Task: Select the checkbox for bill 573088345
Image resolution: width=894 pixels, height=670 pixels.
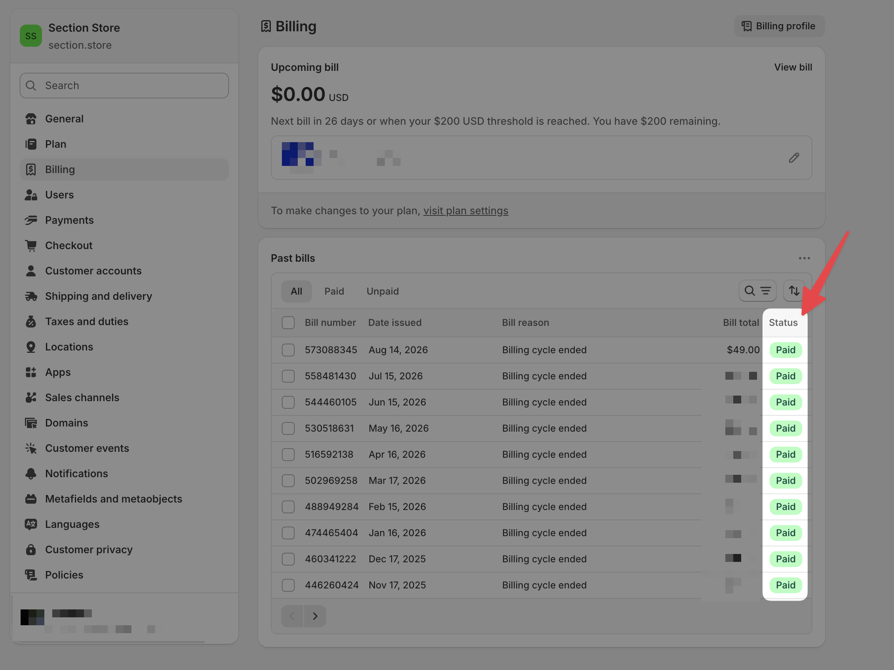Action: click(288, 350)
